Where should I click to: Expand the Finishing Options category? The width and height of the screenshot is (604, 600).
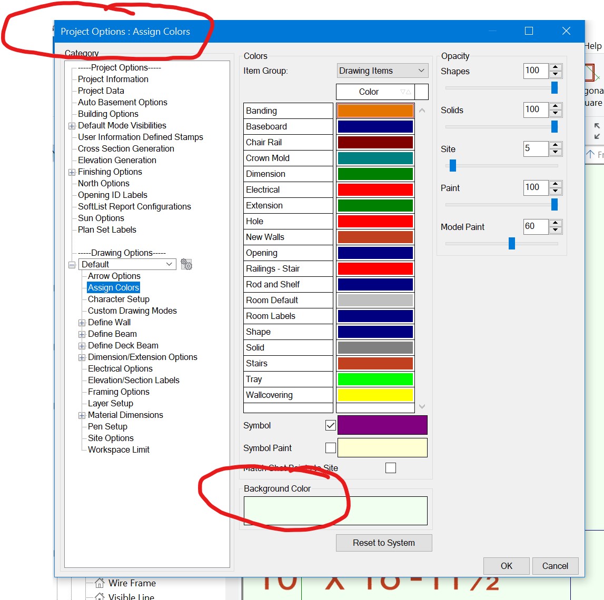point(72,172)
